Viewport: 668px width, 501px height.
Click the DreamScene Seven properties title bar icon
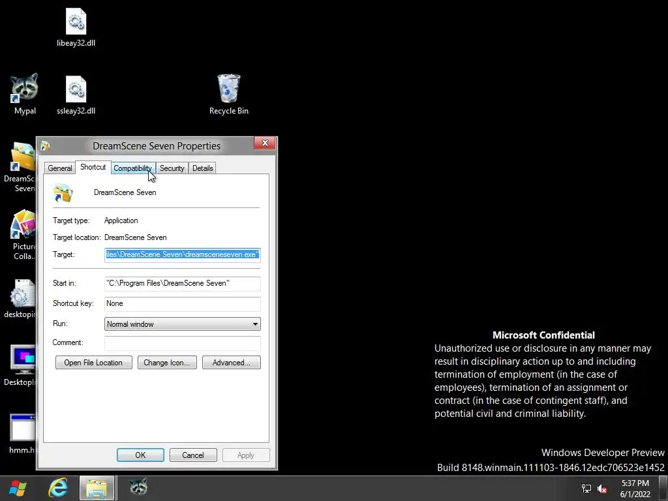click(x=45, y=146)
